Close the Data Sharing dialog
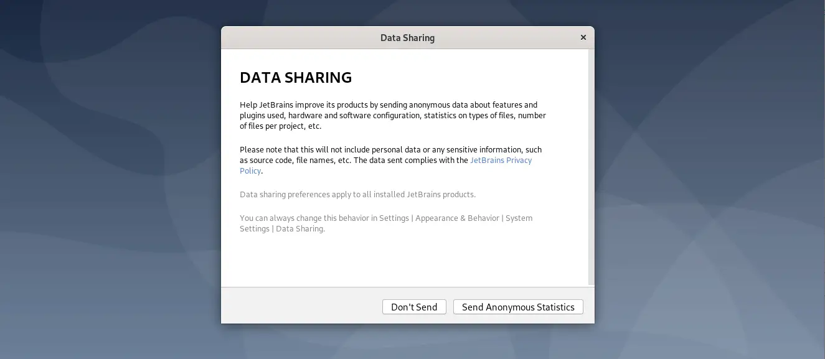825x359 pixels. (583, 37)
